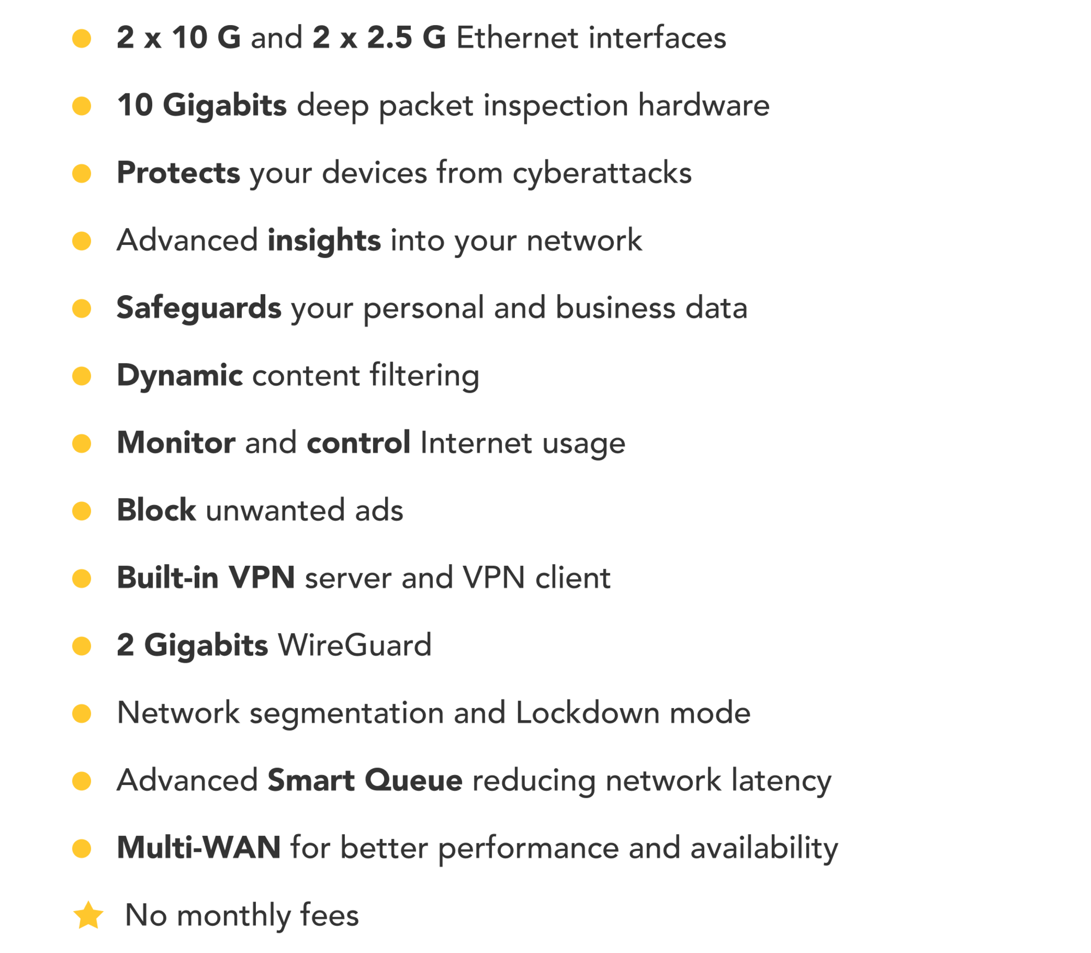Click 'Network segmentation and Lockdown mode' line
Image resolution: width=1091 pixels, height=953 pixels.
434,714
